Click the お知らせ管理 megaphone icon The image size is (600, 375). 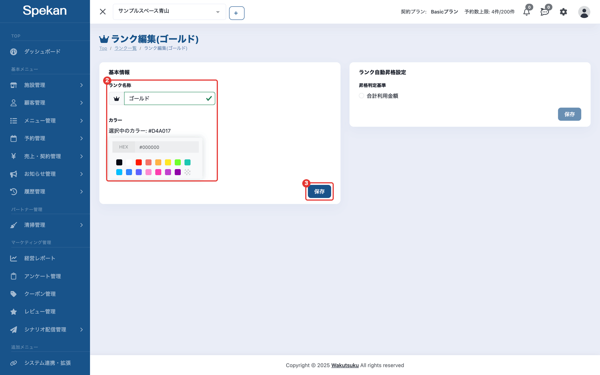point(13,174)
